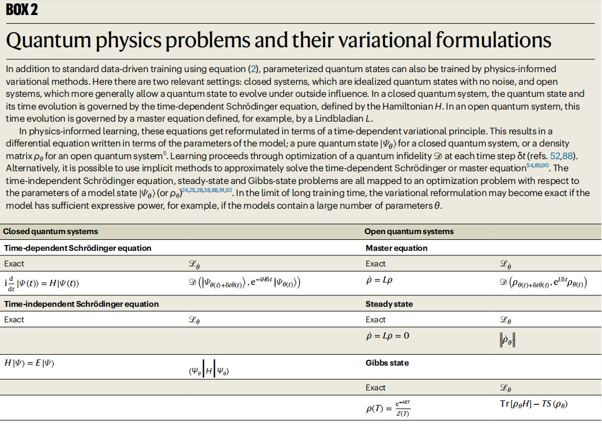
Task: Open reference 52 citation link
Action: tap(555, 156)
